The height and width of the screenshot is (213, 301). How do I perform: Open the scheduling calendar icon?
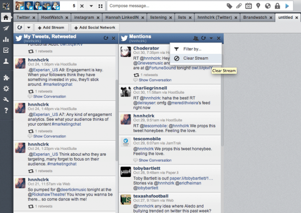[x=249, y=6]
